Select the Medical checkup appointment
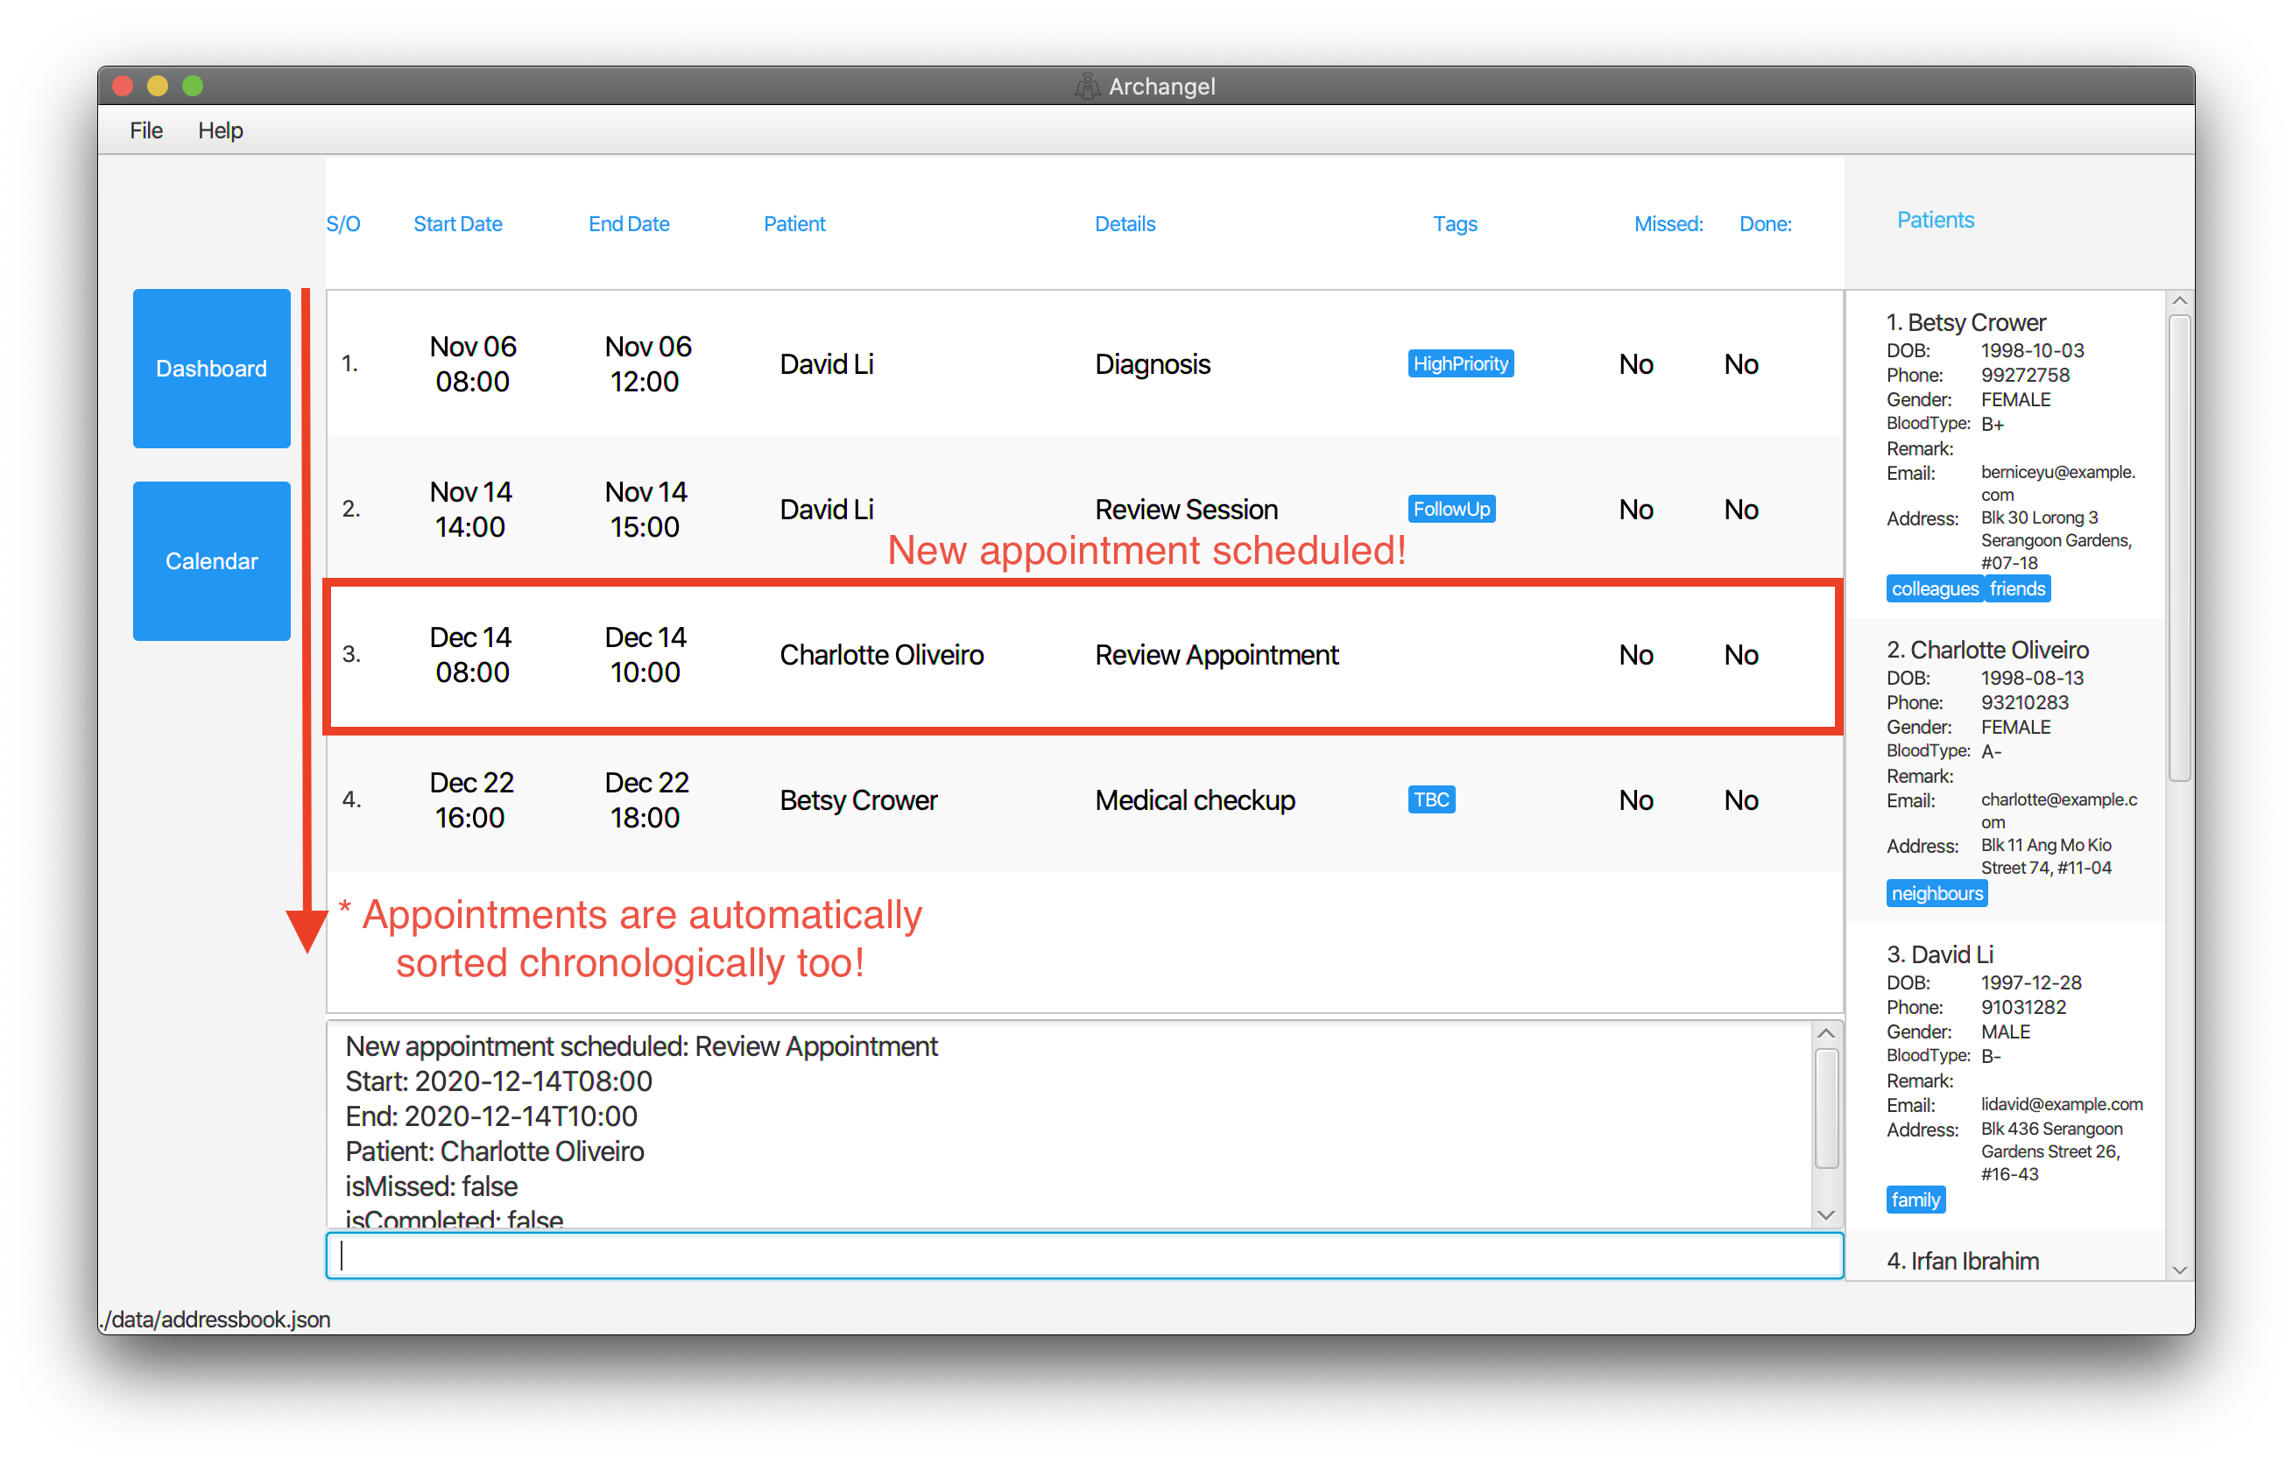 coord(1083,799)
